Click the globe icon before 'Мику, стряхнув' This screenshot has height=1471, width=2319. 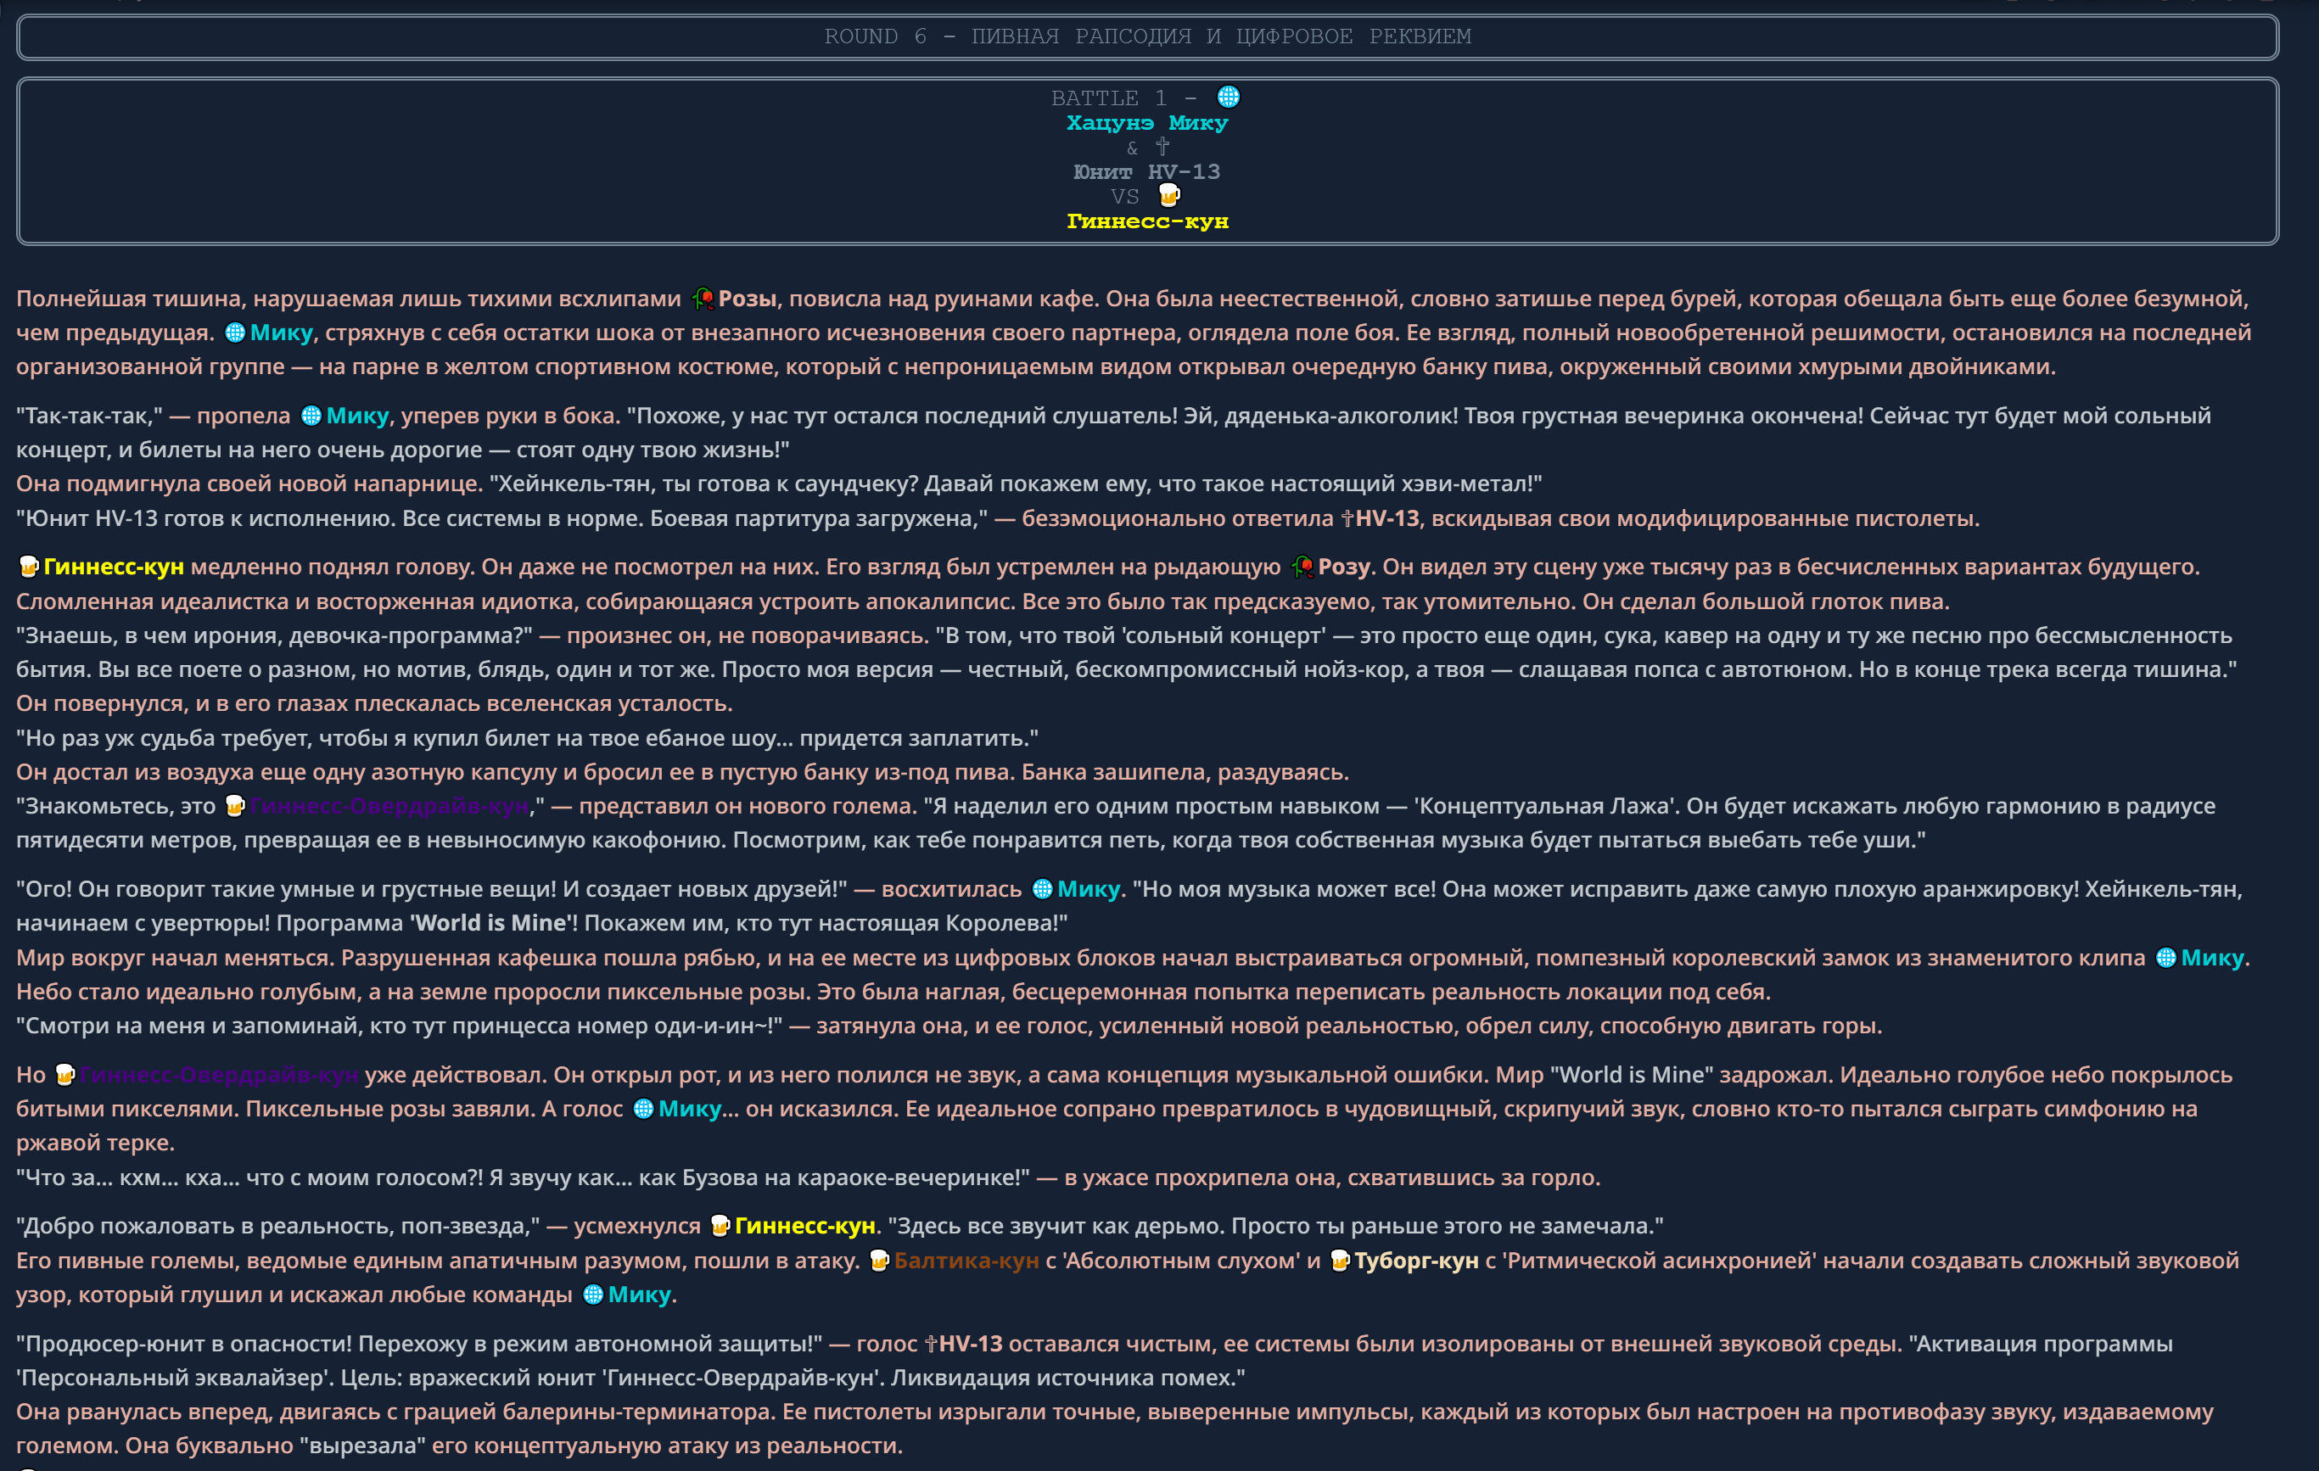[235, 333]
